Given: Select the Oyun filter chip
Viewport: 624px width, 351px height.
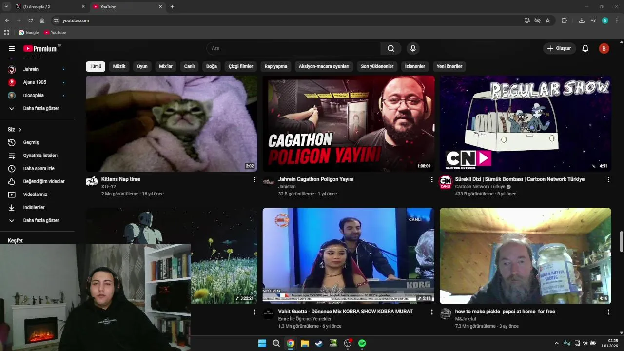Looking at the screenshot, I should tap(142, 66).
